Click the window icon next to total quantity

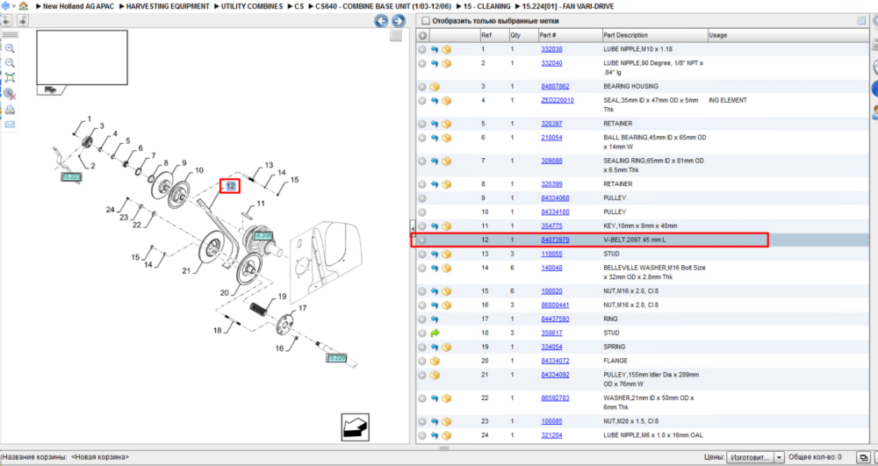(863, 457)
